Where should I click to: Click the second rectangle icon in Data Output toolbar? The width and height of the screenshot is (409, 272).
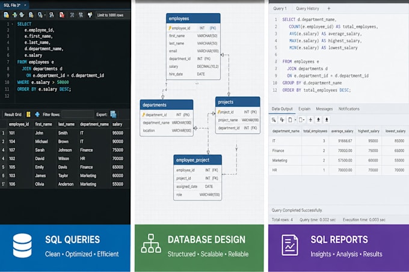pos(301,119)
